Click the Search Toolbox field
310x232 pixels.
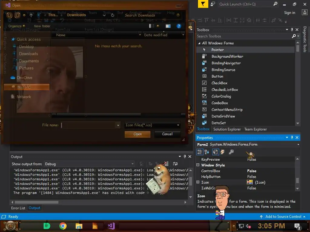(x=244, y=36)
